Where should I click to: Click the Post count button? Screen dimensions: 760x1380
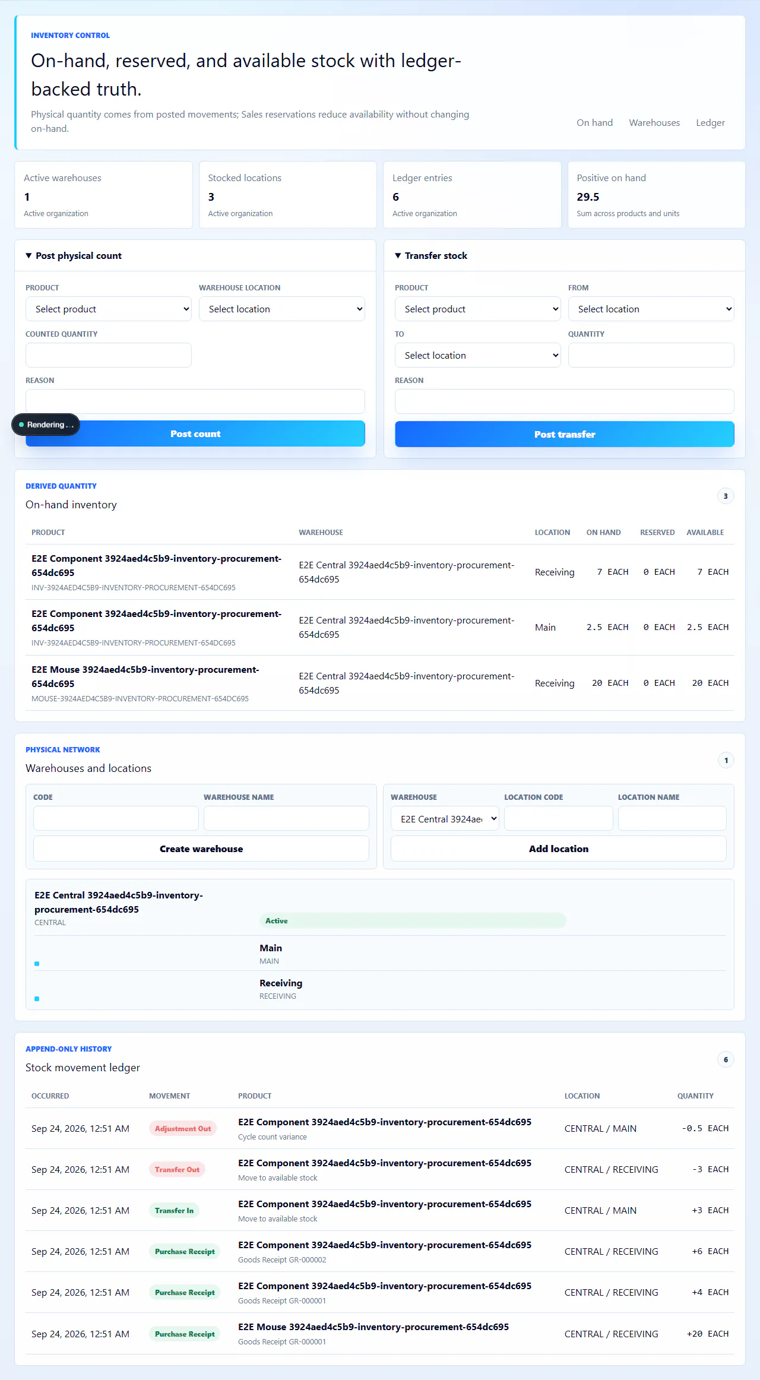click(195, 433)
